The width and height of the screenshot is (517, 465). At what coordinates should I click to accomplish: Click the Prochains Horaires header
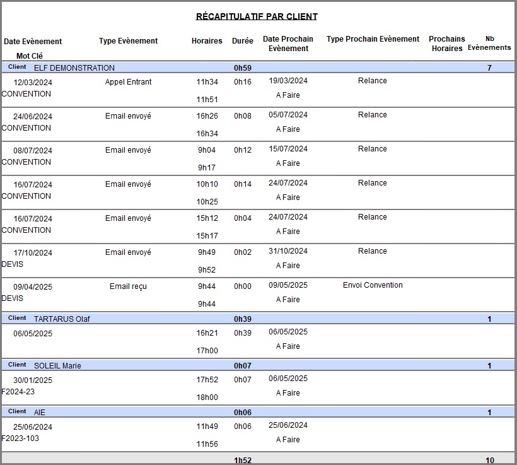pyautogui.click(x=447, y=44)
